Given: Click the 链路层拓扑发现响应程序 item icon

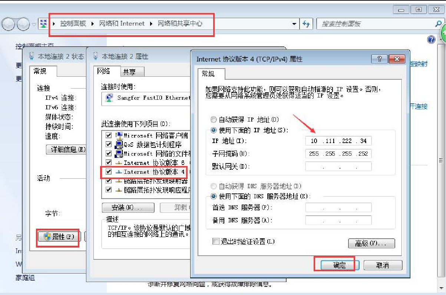Looking at the screenshot, I should coord(119,190).
